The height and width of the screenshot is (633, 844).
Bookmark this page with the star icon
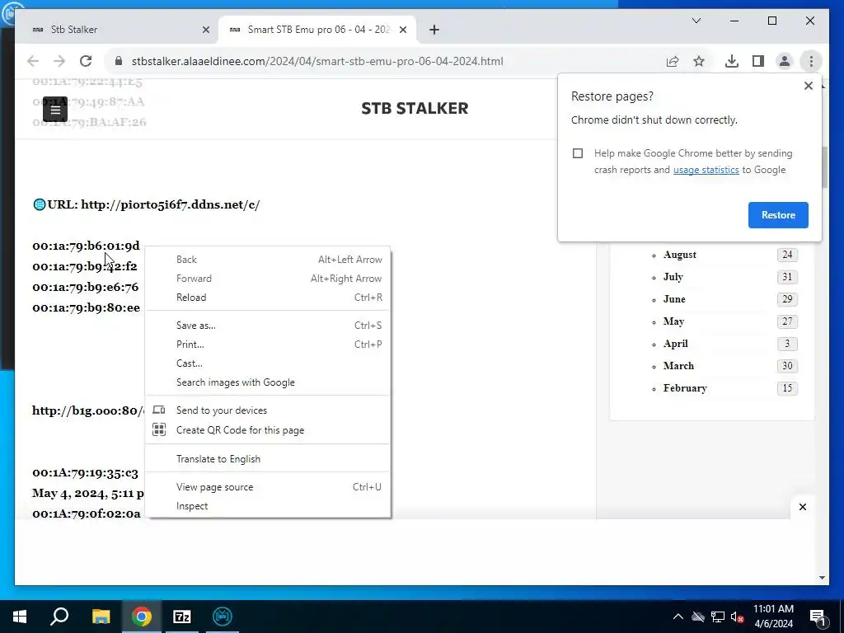(699, 61)
